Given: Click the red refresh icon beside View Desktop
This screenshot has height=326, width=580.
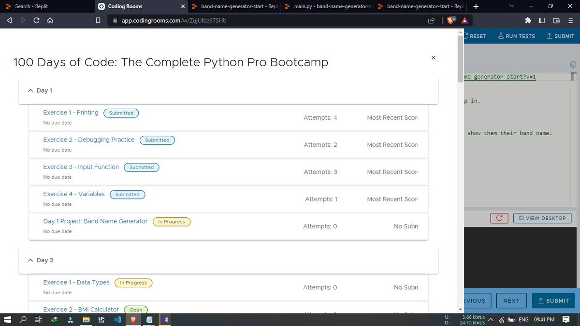Looking at the screenshot, I should [x=499, y=218].
